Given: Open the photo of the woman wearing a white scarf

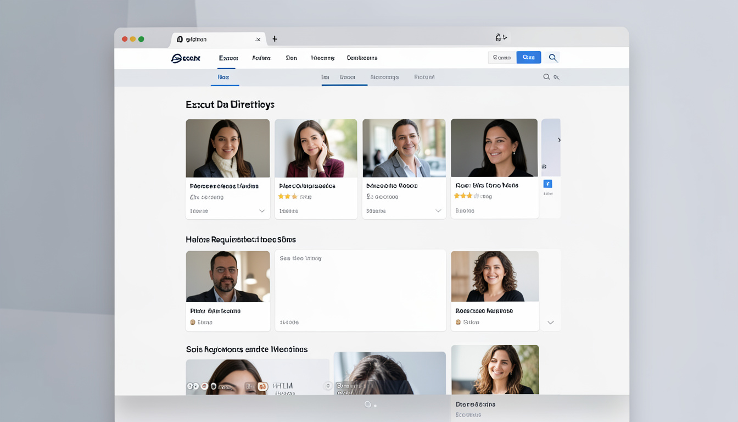Looking at the screenshot, I should 228,148.
